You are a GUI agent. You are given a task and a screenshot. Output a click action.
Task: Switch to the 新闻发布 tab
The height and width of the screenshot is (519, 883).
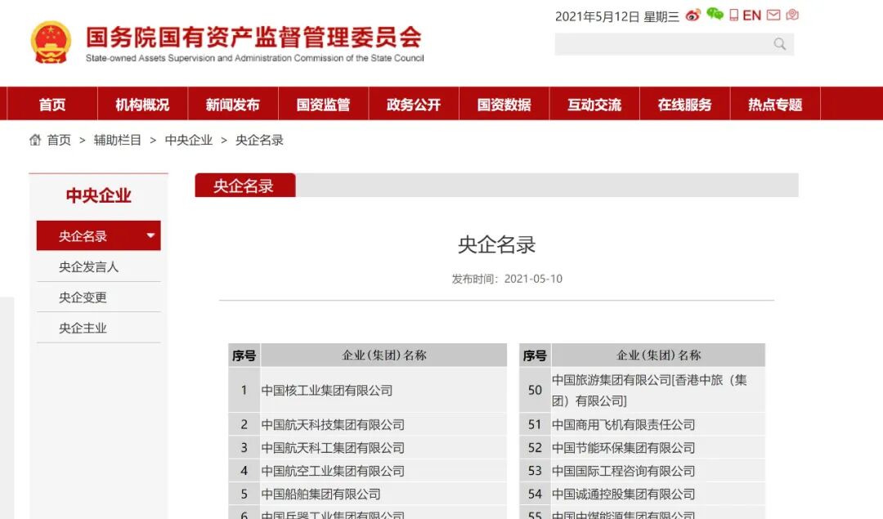233,103
